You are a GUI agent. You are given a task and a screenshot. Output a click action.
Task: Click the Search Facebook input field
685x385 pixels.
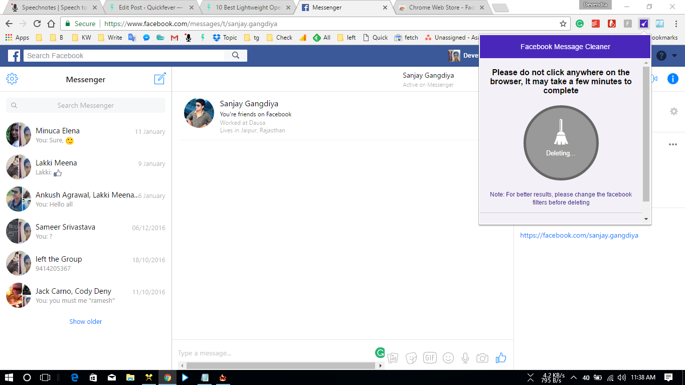click(124, 56)
